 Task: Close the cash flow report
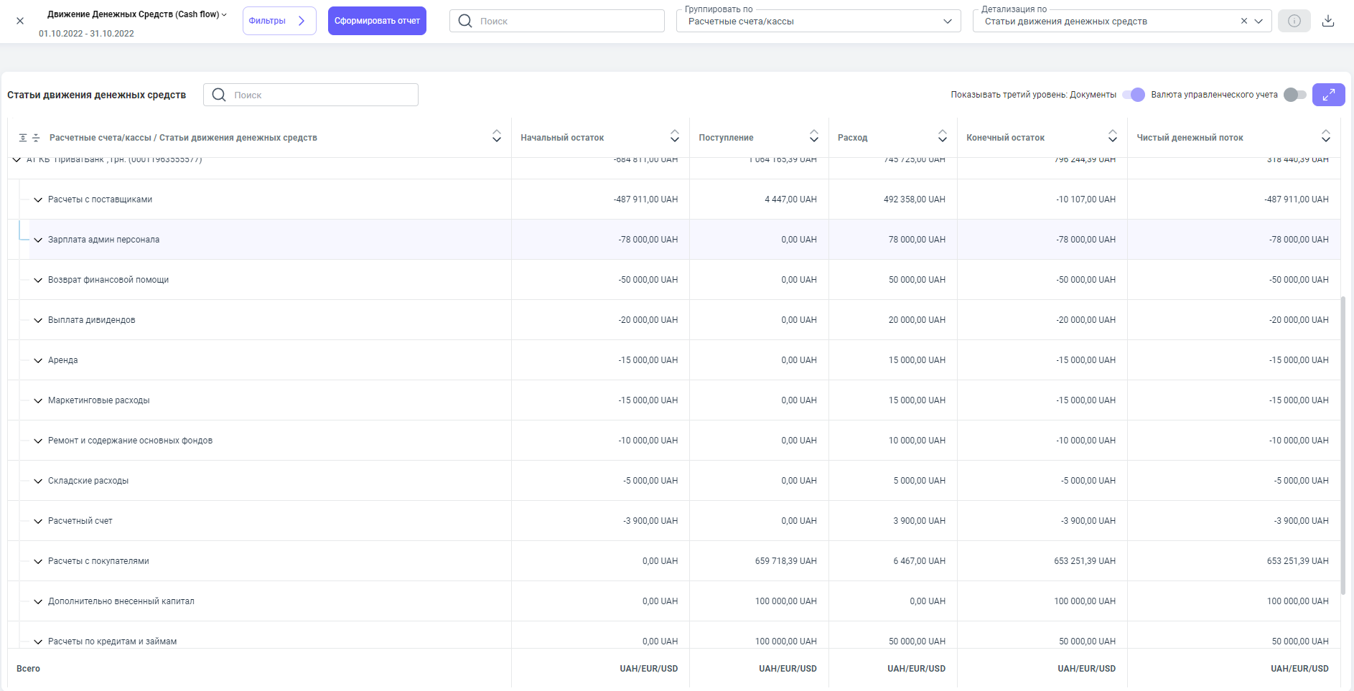(x=20, y=21)
